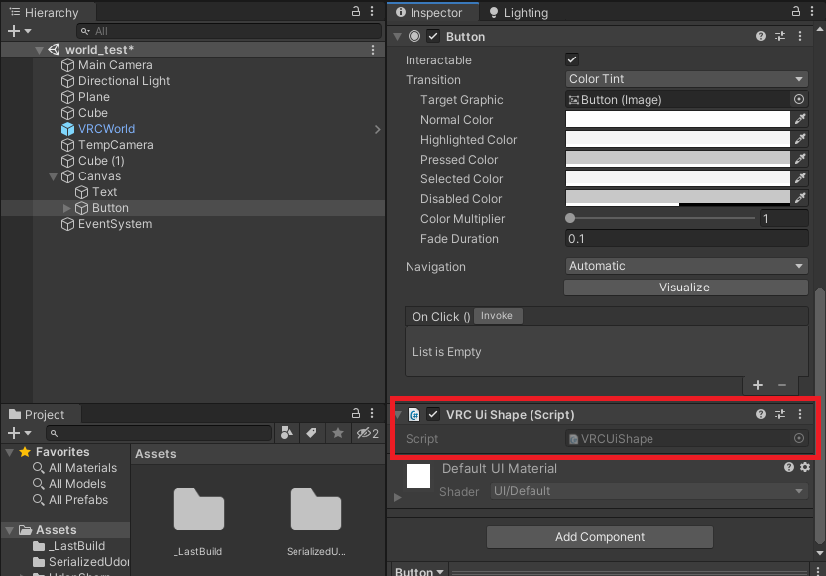Open world_test scene context menu

pyautogui.click(x=373, y=50)
